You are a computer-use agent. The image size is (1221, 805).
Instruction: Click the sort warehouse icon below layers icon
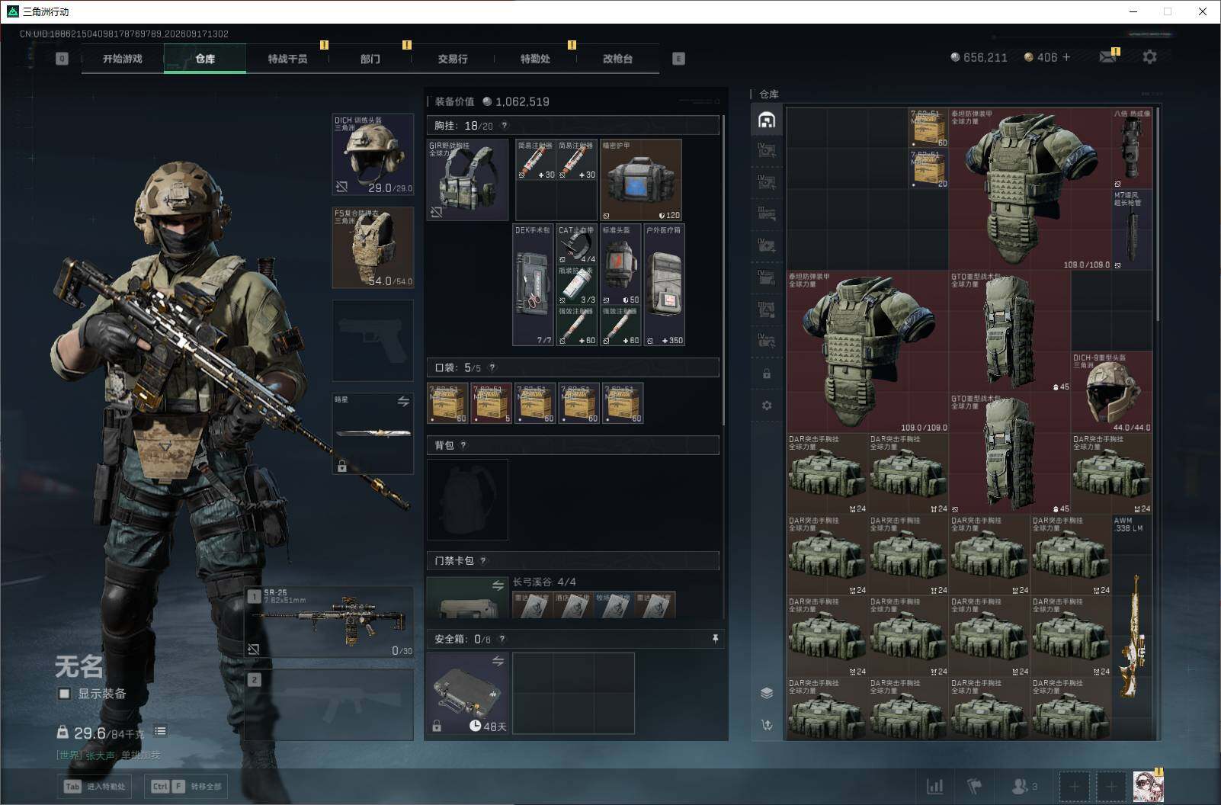(x=767, y=724)
